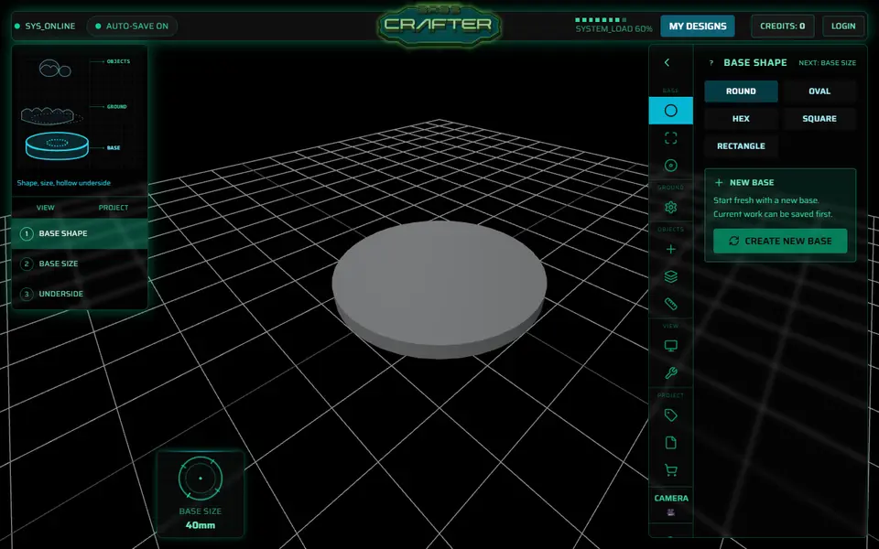
Task: Click the help question mark beside BASE SHAPE
Action: (x=711, y=63)
